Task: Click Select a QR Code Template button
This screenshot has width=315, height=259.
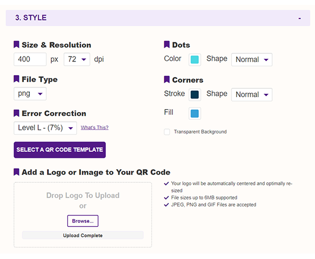Action: [x=60, y=150]
